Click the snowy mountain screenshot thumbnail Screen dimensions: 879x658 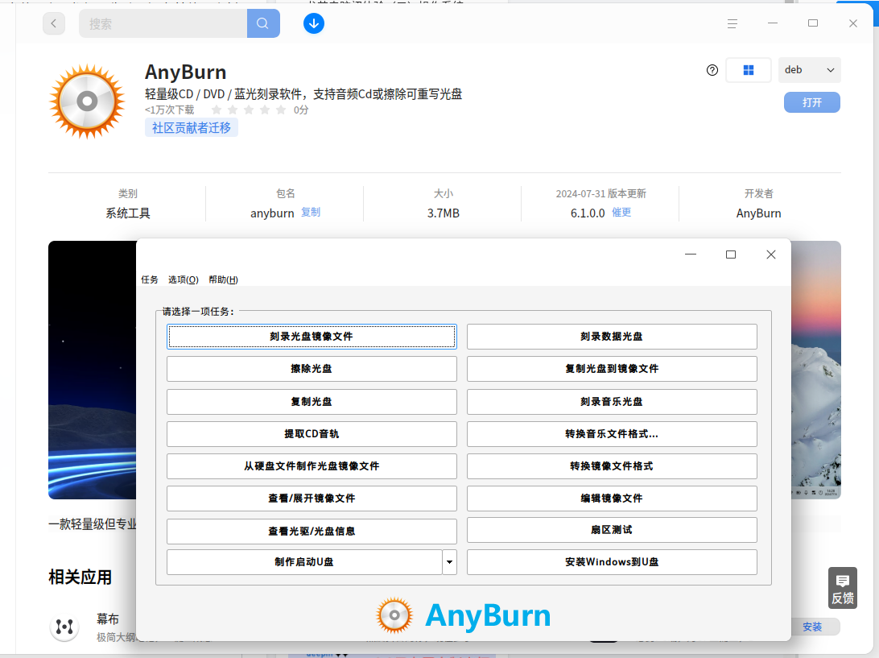click(x=816, y=370)
